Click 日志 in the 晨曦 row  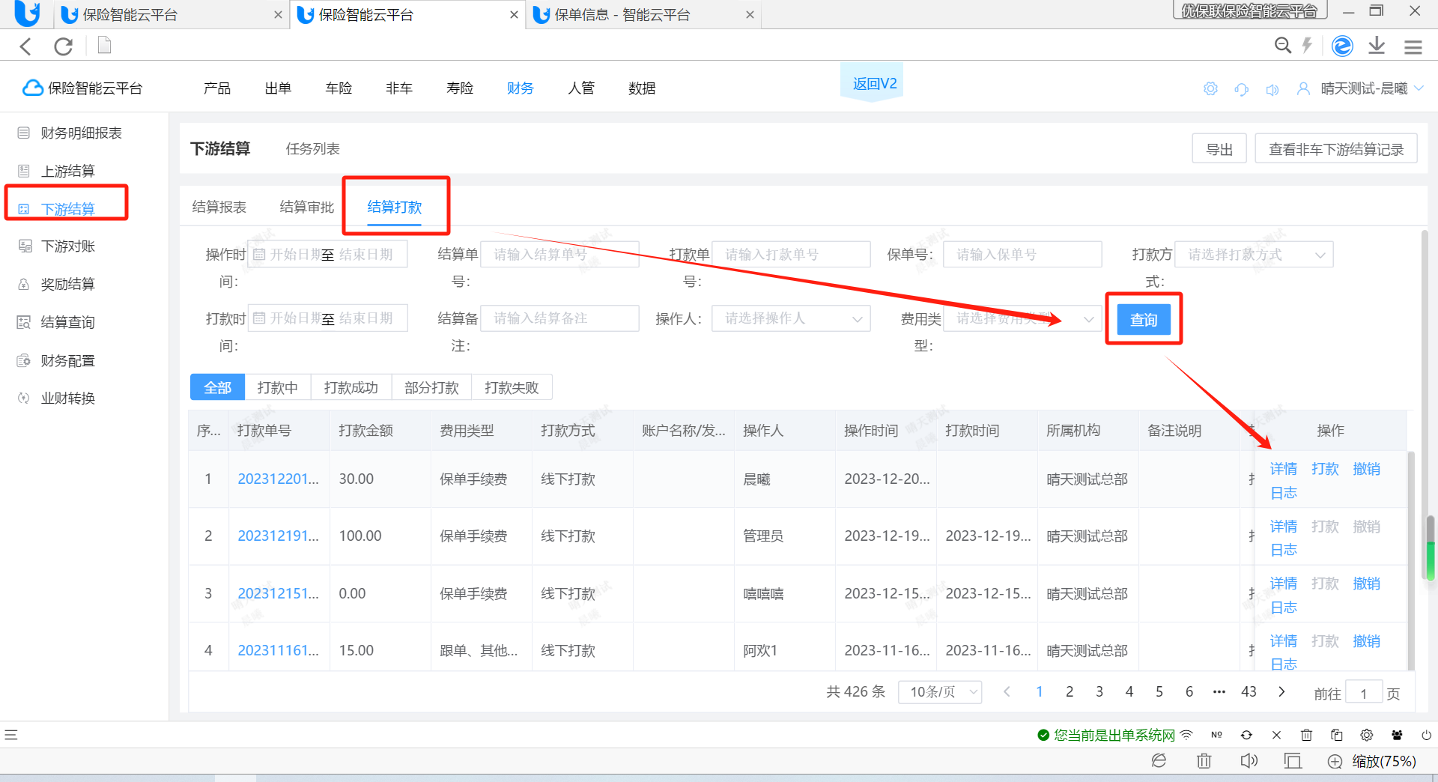coord(1284,493)
